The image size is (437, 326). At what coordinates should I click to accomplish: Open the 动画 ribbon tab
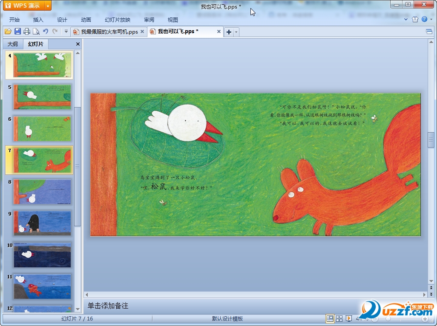(86, 20)
